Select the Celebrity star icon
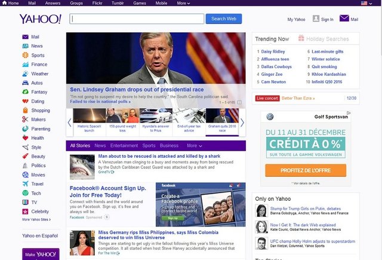The image size is (382, 260). (x=25, y=212)
